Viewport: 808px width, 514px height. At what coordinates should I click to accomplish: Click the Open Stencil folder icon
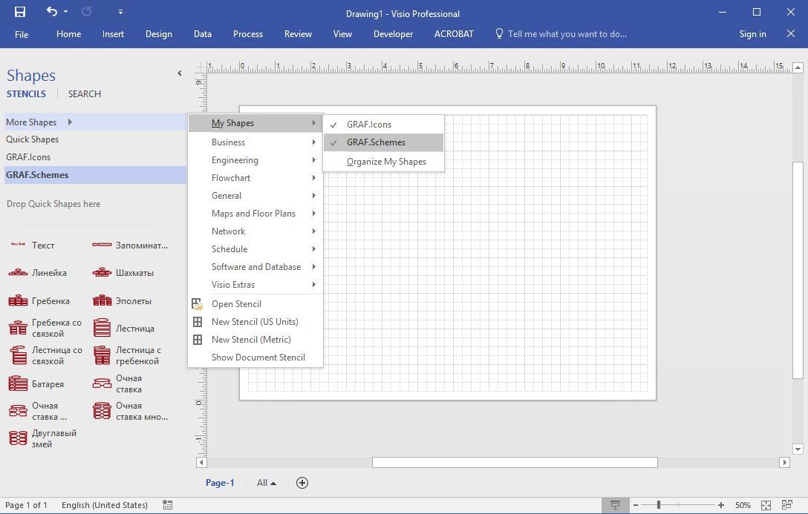(x=197, y=304)
